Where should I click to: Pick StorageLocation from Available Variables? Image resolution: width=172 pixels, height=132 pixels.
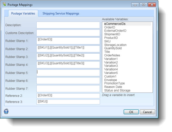[115, 45]
